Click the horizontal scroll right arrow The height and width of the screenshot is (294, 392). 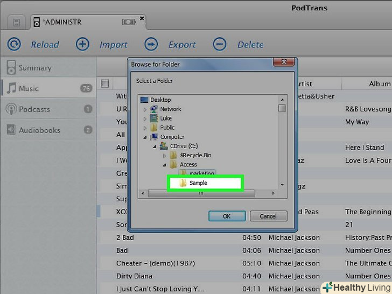[x=273, y=193]
